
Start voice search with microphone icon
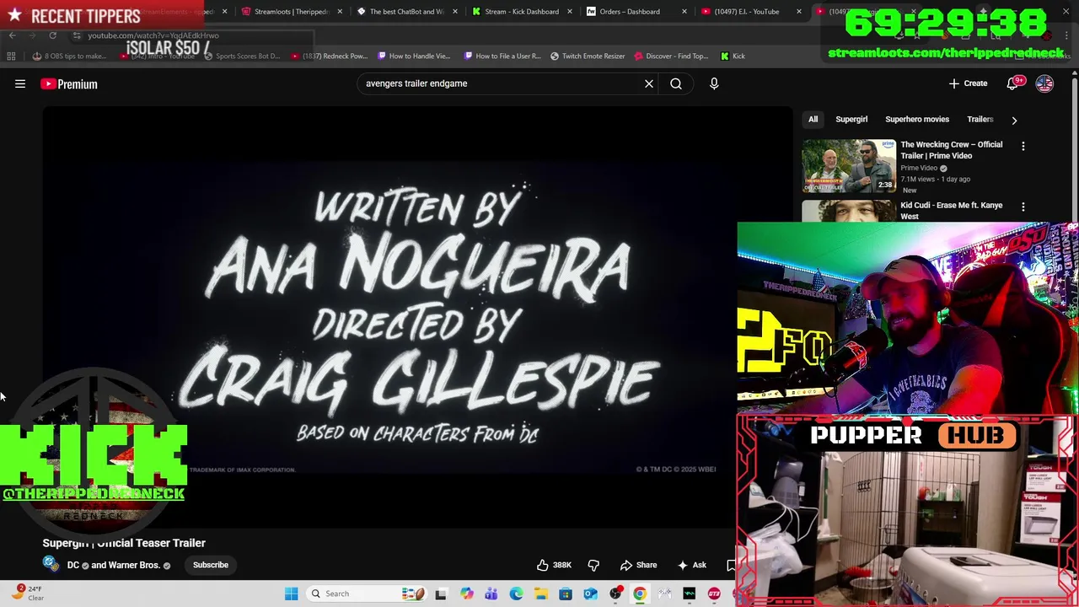click(714, 83)
